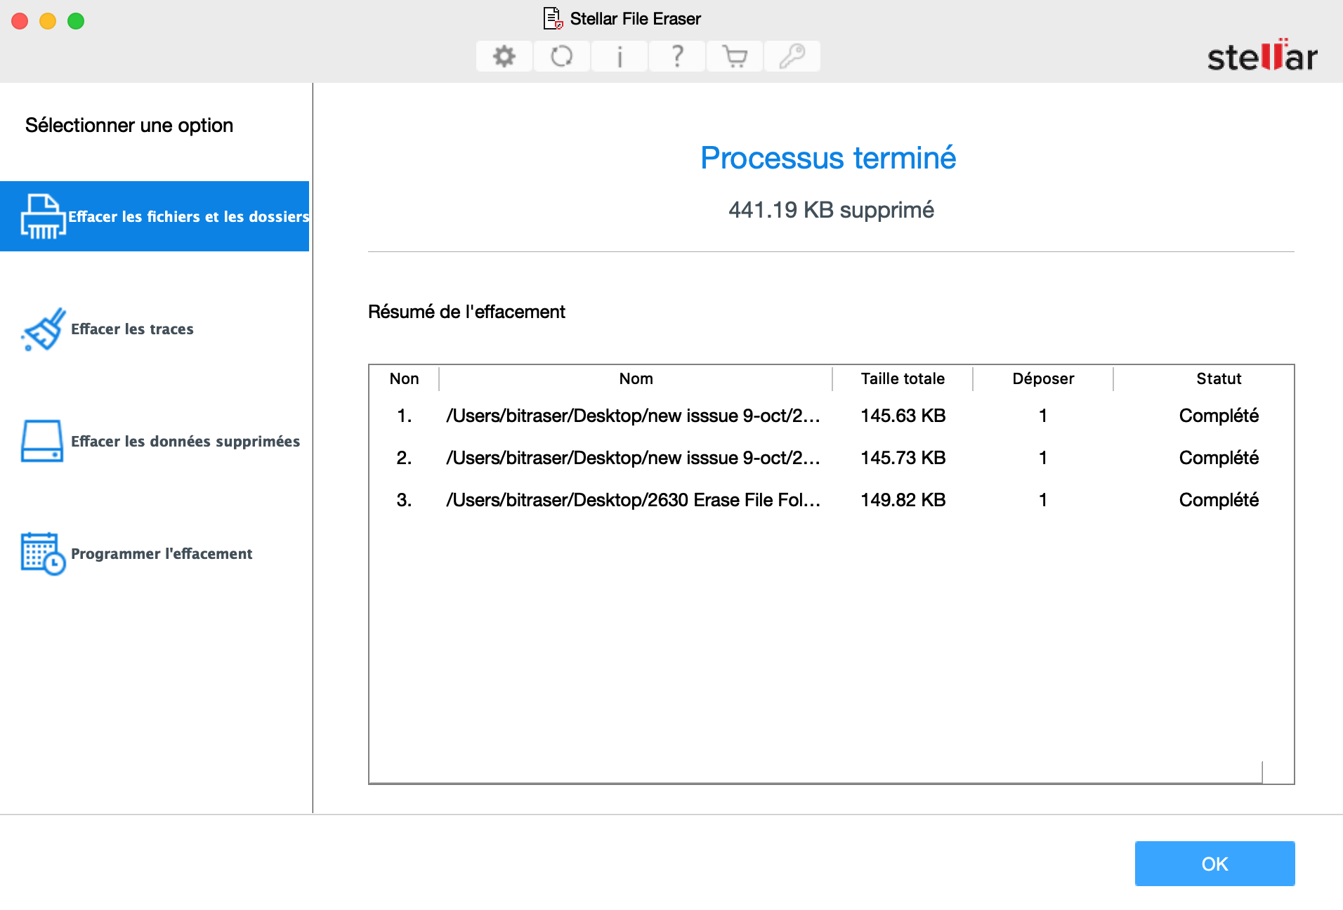Click the broom icon for Effacer les traces
The image size is (1343, 910).
click(x=44, y=329)
